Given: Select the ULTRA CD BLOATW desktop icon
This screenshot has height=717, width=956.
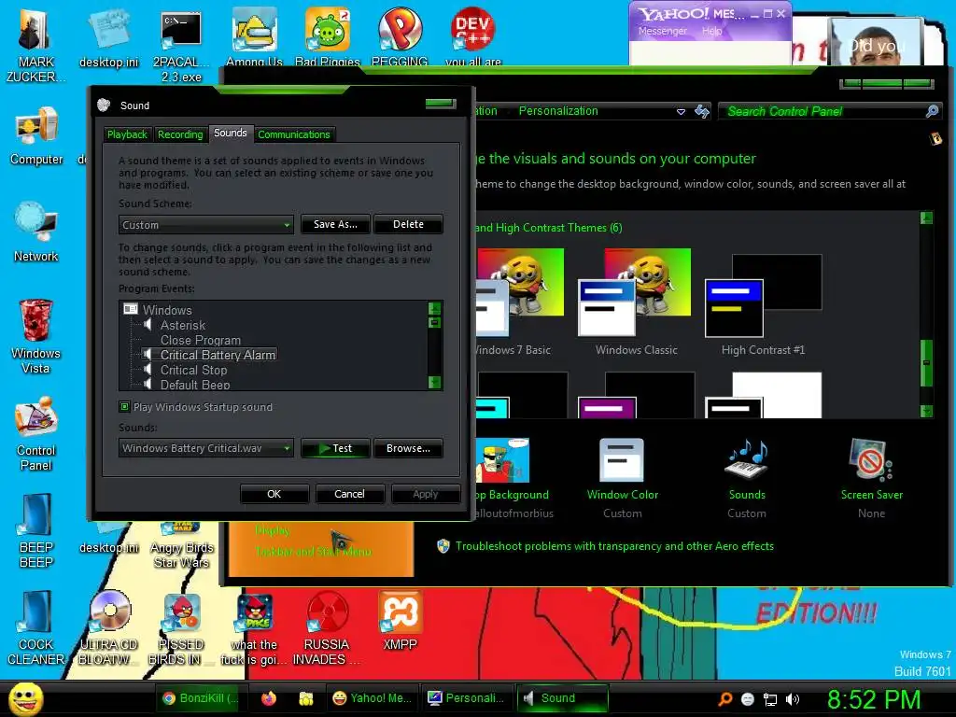Looking at the screenshot, I should tap(109, 628).
